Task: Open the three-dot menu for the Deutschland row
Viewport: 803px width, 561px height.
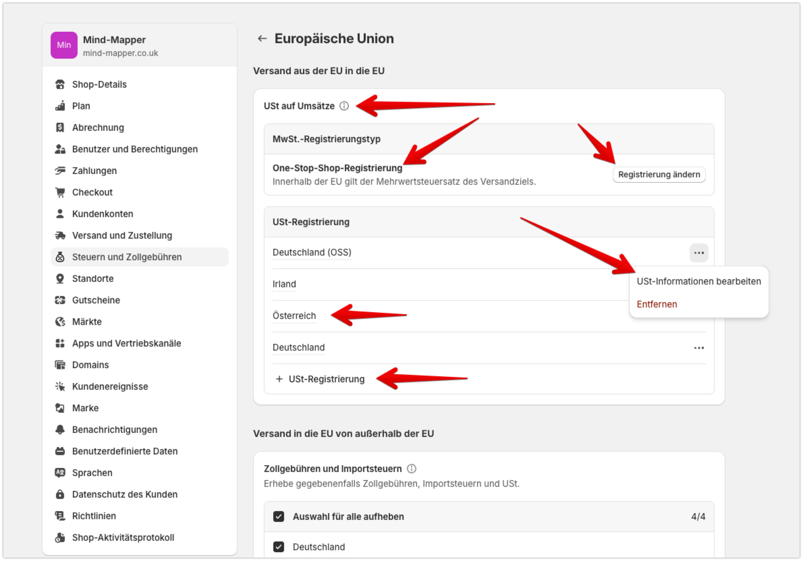Action: coord(699,348)
